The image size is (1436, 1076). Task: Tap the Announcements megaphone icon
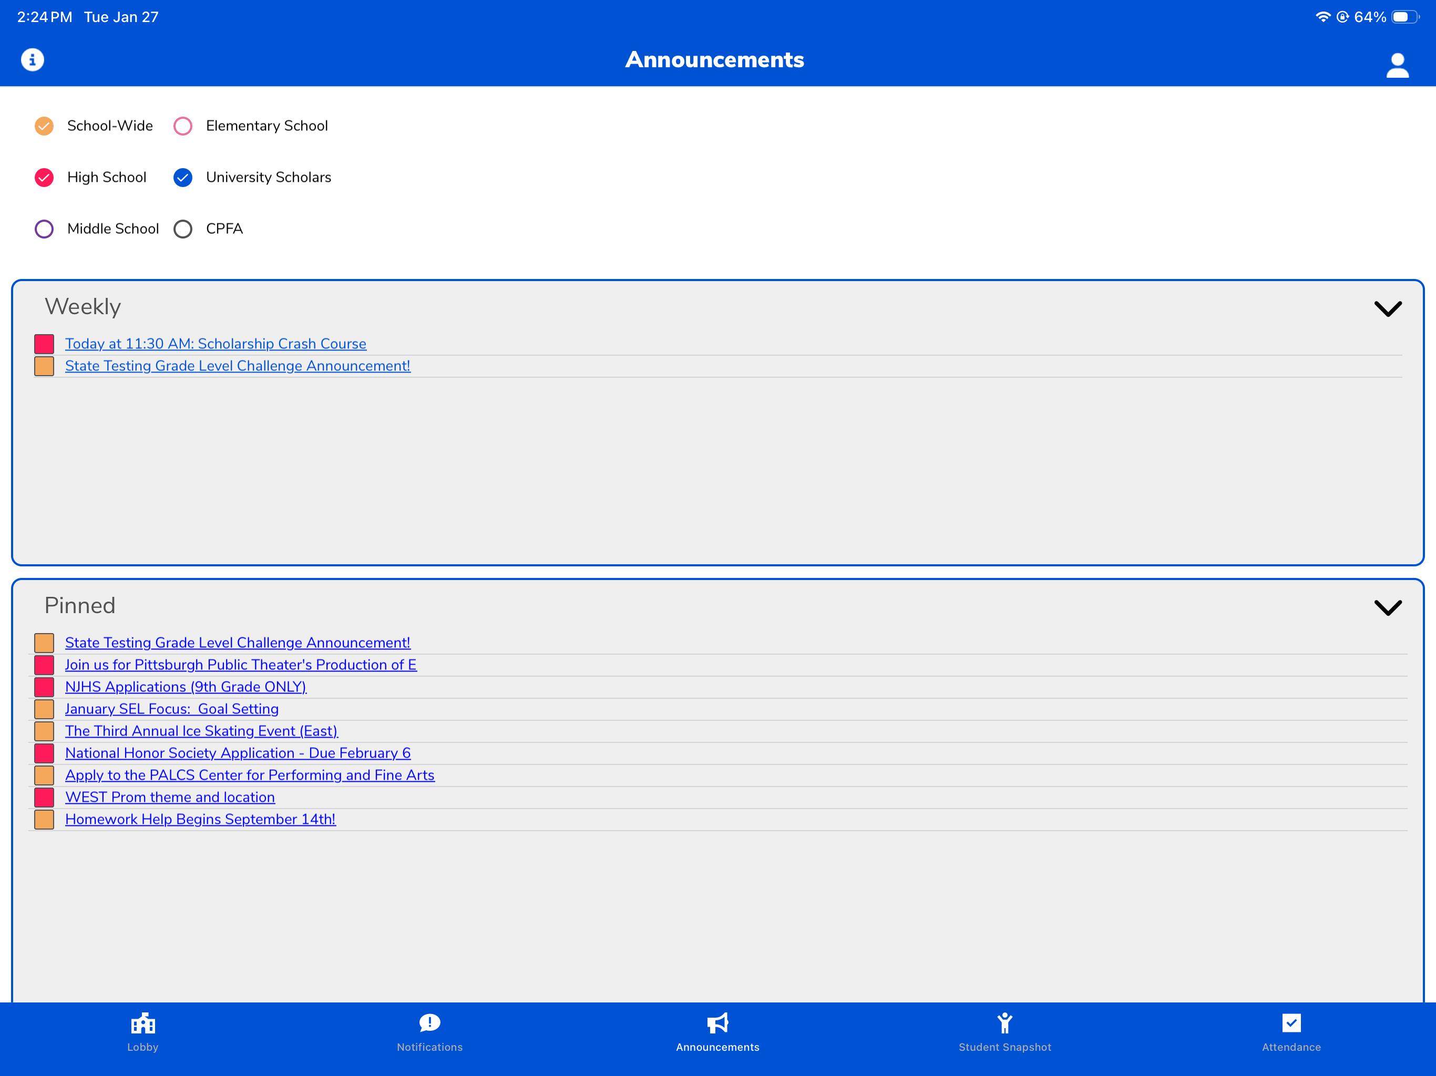coord(717,1023)
